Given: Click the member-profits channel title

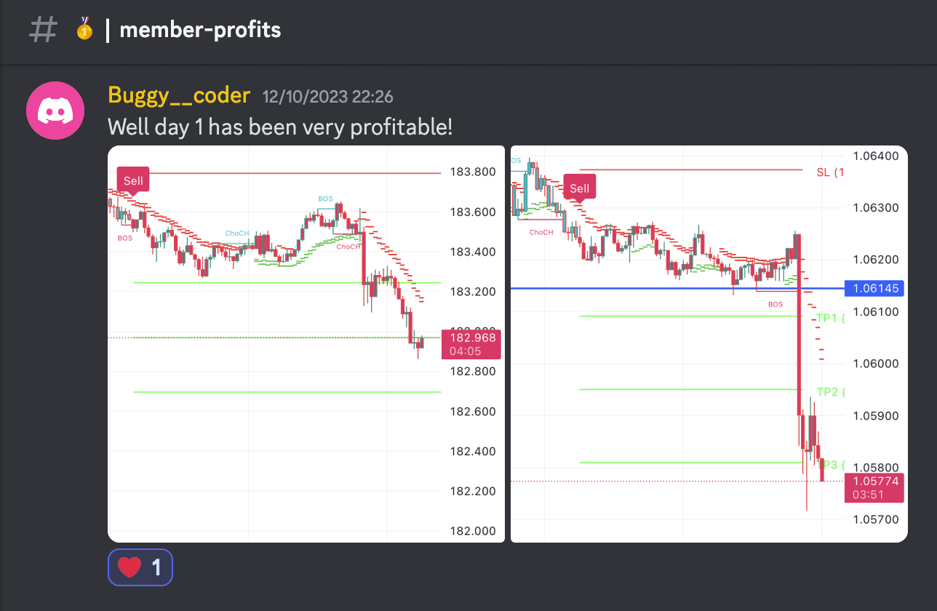Looking at the screenshot, I should point(200,30).
